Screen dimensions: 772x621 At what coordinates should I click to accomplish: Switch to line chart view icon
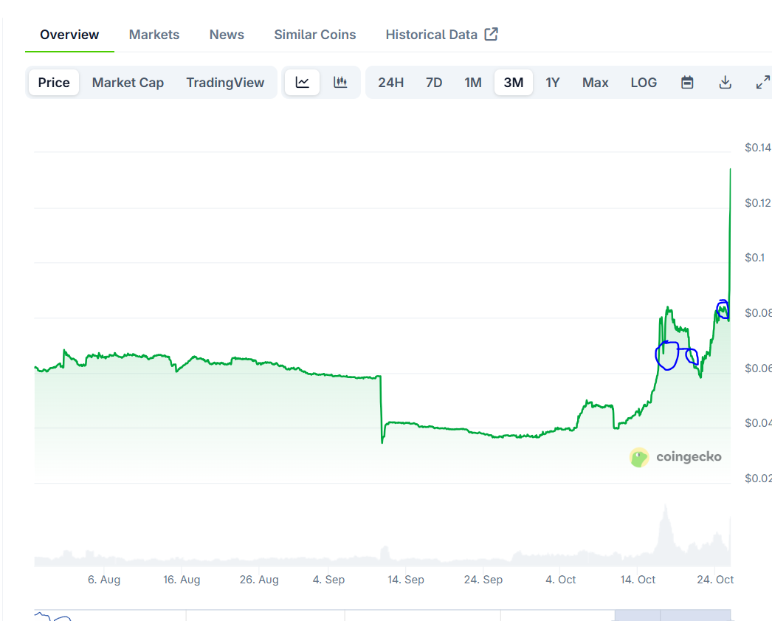pyautogui.click(x=303, y=82)
